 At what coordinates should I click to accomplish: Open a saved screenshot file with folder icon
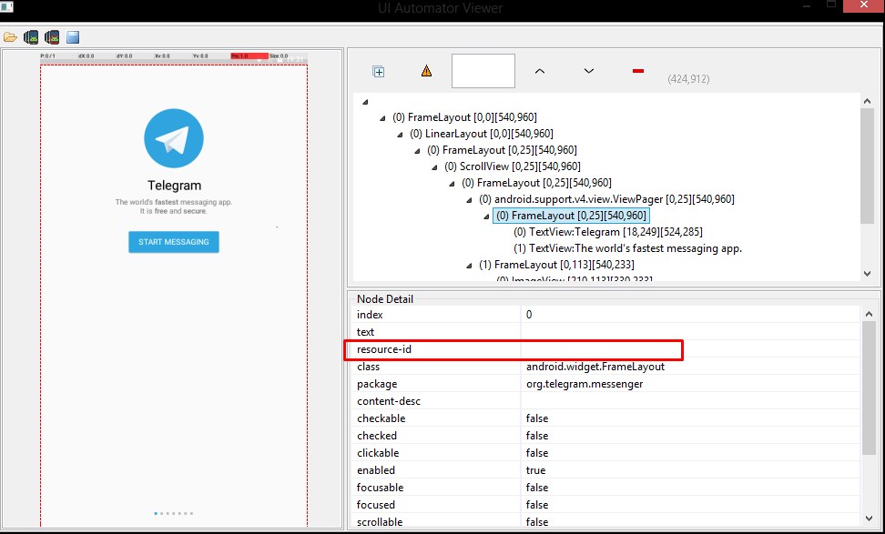coord(10,38)
